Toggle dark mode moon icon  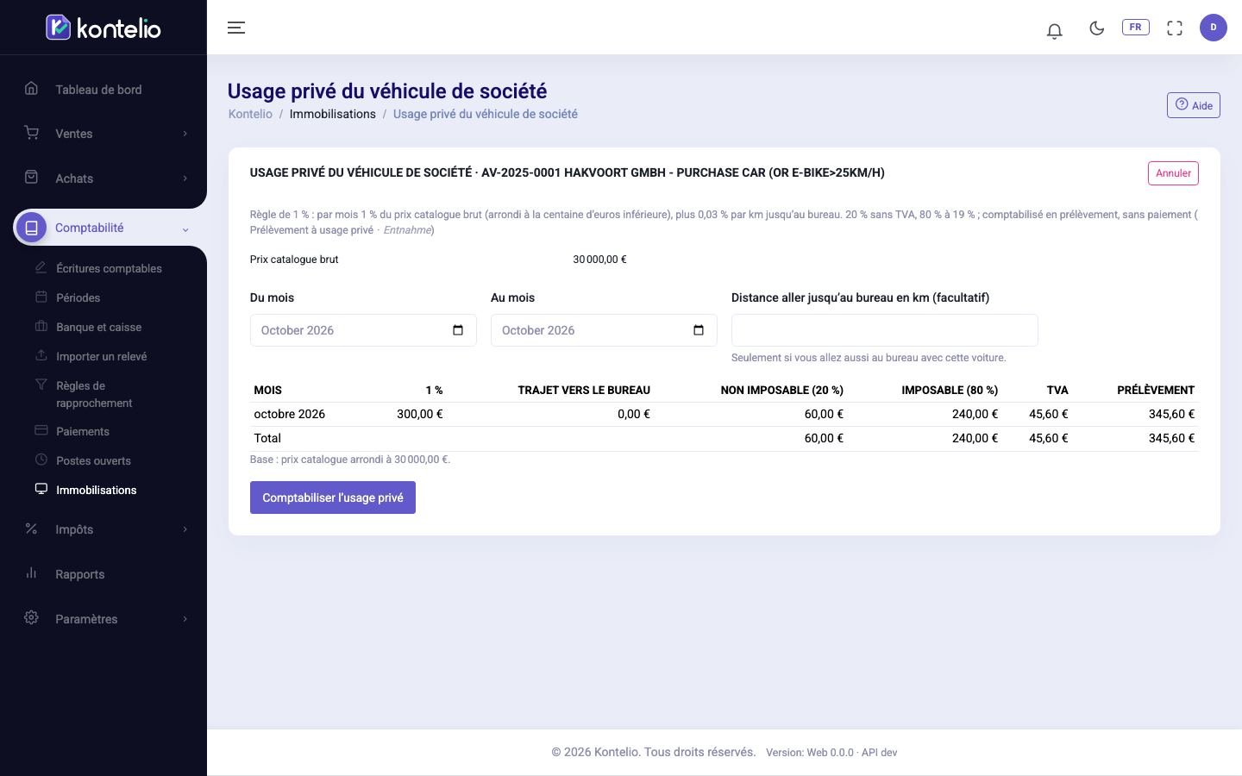[x=1097, y=28]
